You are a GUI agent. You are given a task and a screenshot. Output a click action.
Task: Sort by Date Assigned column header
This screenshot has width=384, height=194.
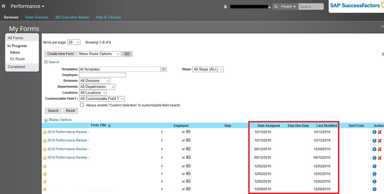tap(269, 126)
